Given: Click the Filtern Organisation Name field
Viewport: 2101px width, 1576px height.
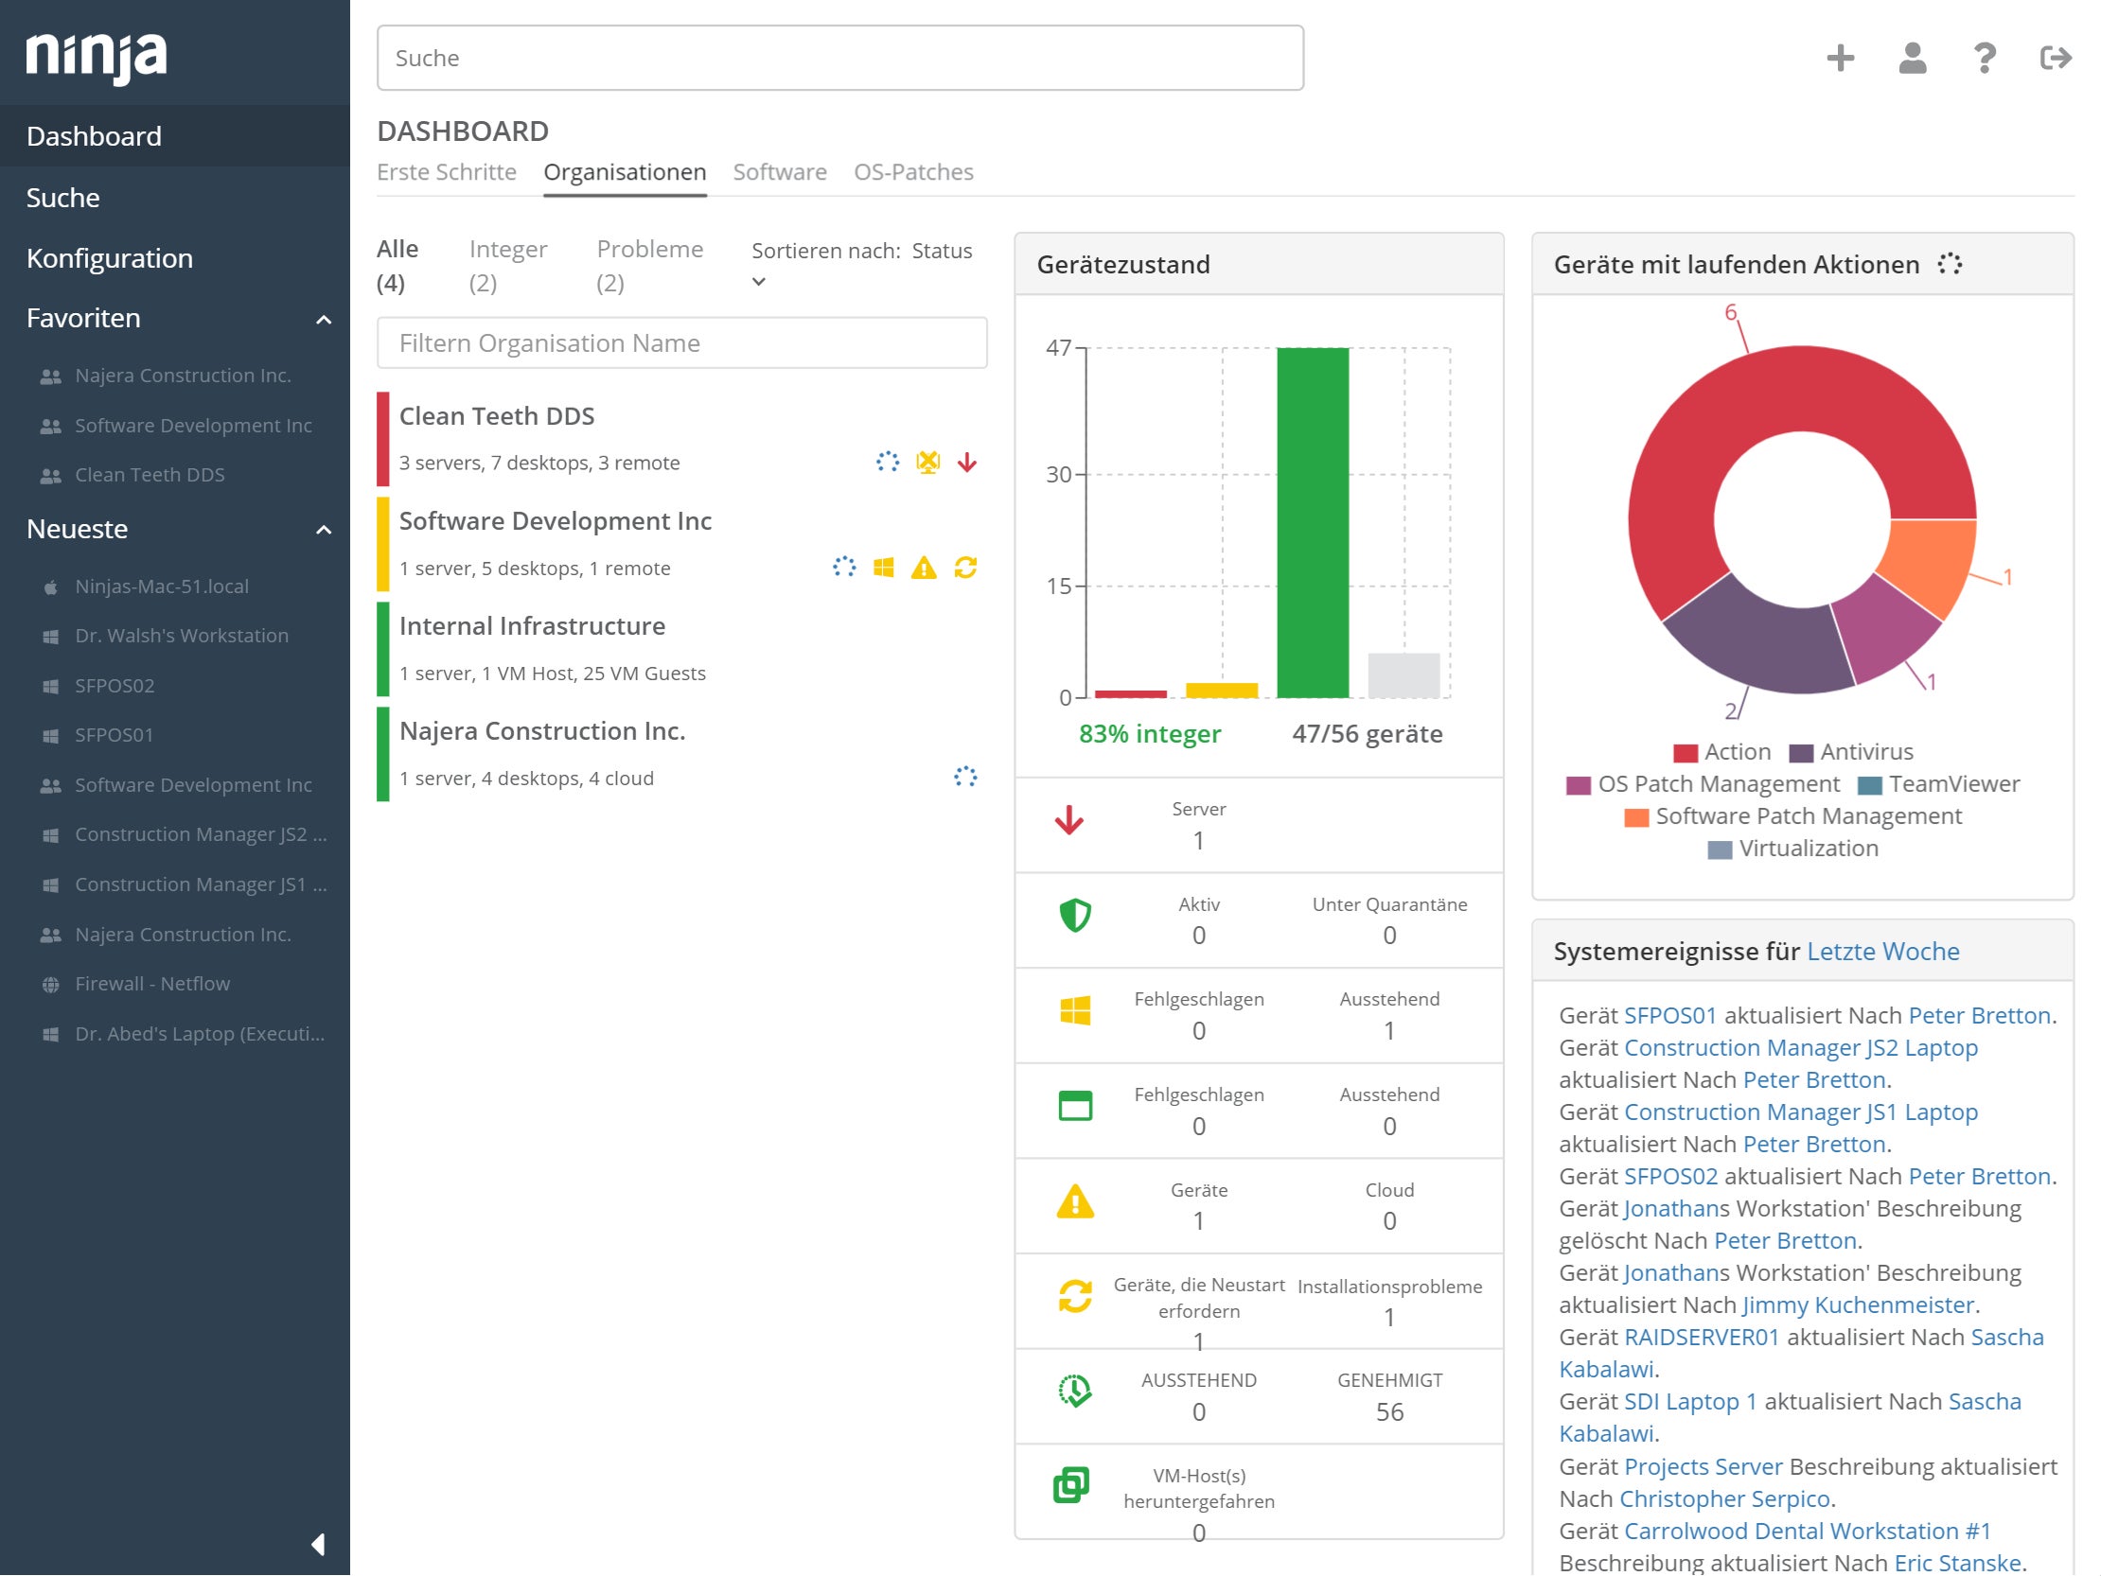Looking at the screenshot, I should pyautogui.click(x=681, y=342).
